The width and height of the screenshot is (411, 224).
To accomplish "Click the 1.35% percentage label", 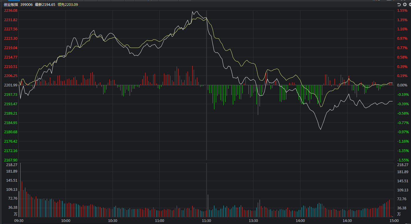I will tap(402, 20).
